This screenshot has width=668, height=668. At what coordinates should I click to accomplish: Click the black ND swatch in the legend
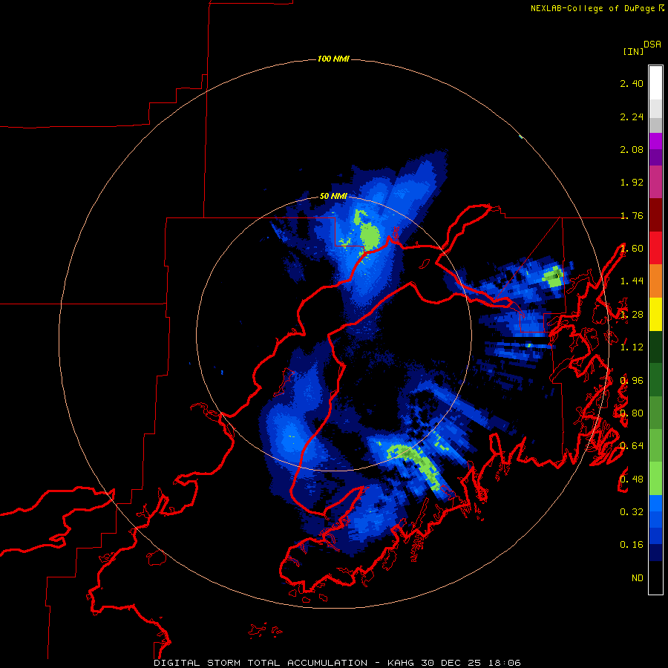[655, 577]
